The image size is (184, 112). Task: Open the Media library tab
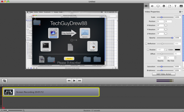[181, 6]
